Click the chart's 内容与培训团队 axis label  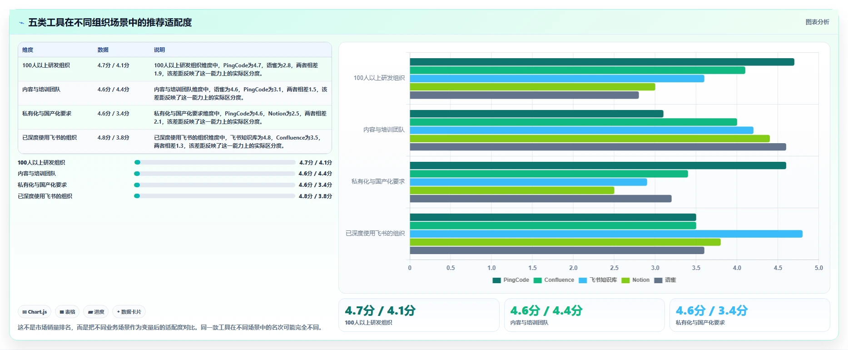coord(384,130)
